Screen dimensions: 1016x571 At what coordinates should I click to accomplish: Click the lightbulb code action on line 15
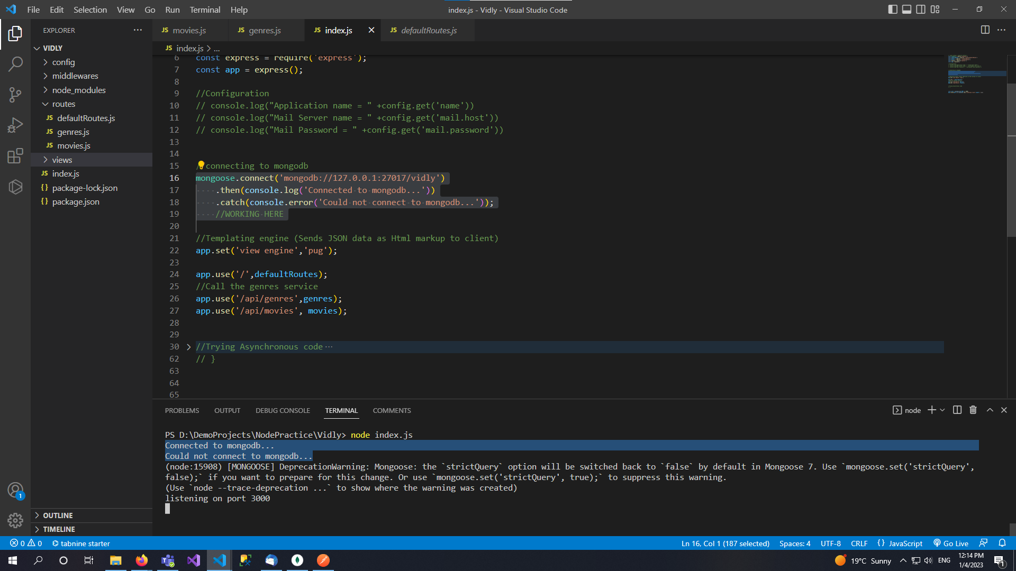coord(201,165)
